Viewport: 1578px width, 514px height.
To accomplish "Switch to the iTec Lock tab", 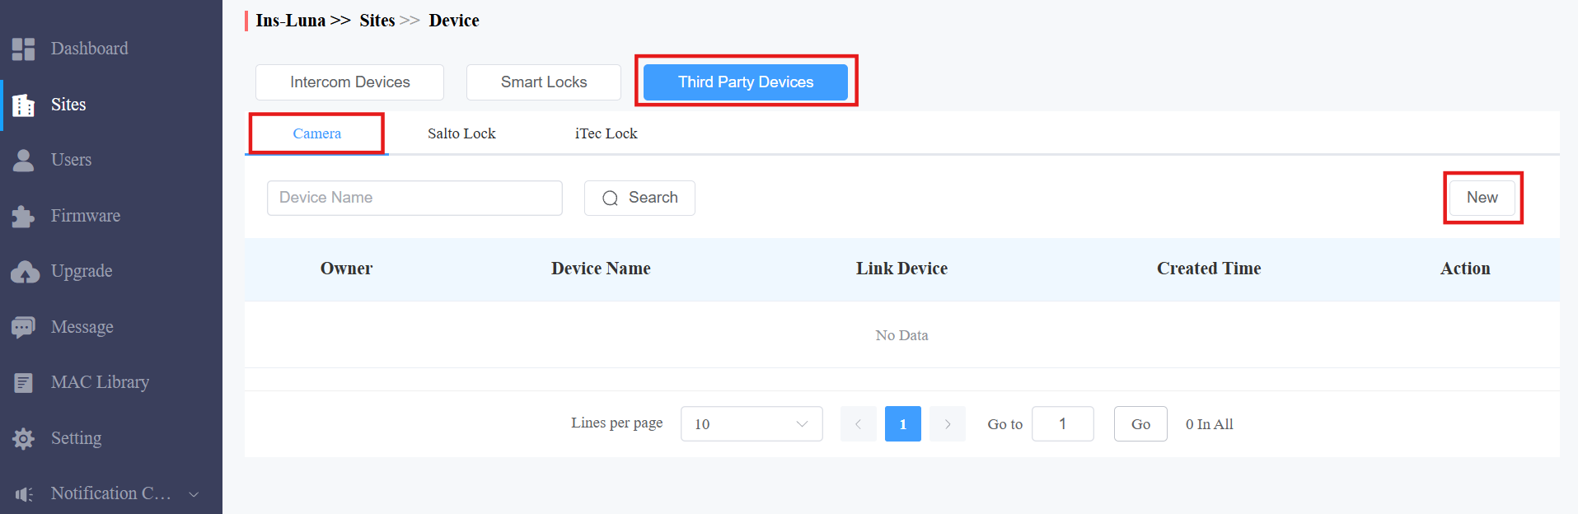I will 606,133.
